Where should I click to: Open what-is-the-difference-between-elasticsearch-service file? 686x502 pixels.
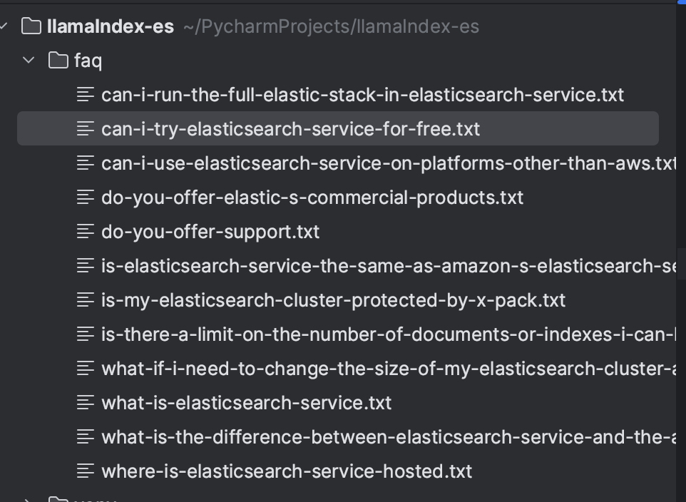click(385, 437)
